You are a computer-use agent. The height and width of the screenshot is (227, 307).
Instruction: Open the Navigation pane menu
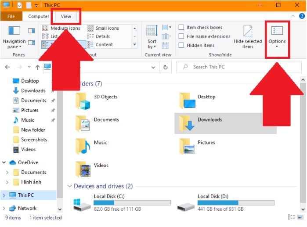click(14, 37)
